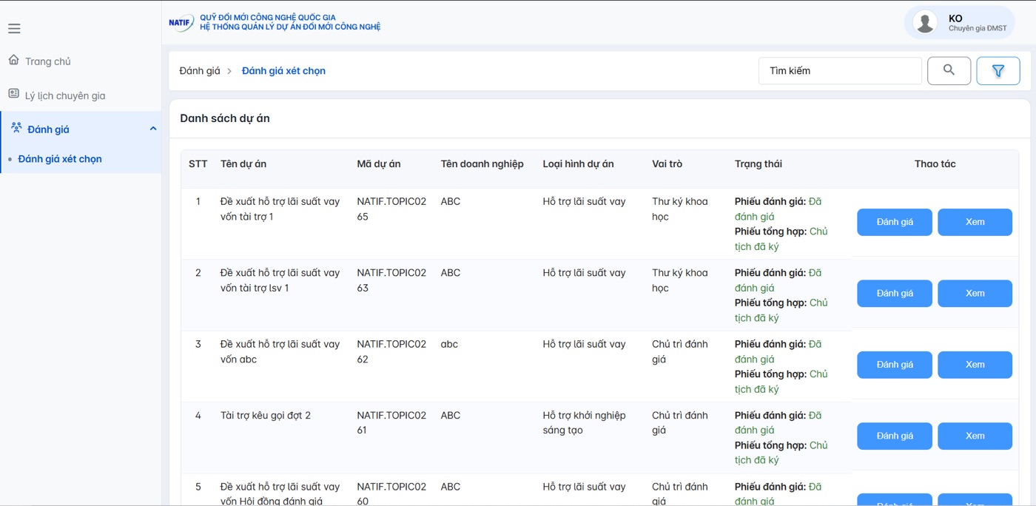Click the Lý lịch chuyên gia card icon
Viewport: 1036px width, 506px height.
tap(13, 95)
